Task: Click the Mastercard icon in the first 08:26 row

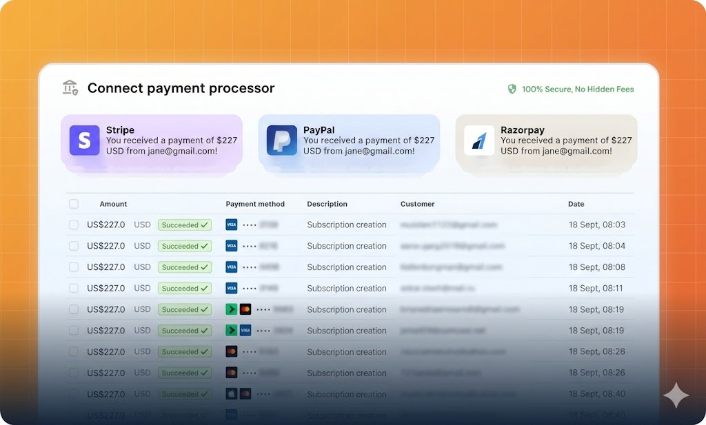Action: point(232,351)
